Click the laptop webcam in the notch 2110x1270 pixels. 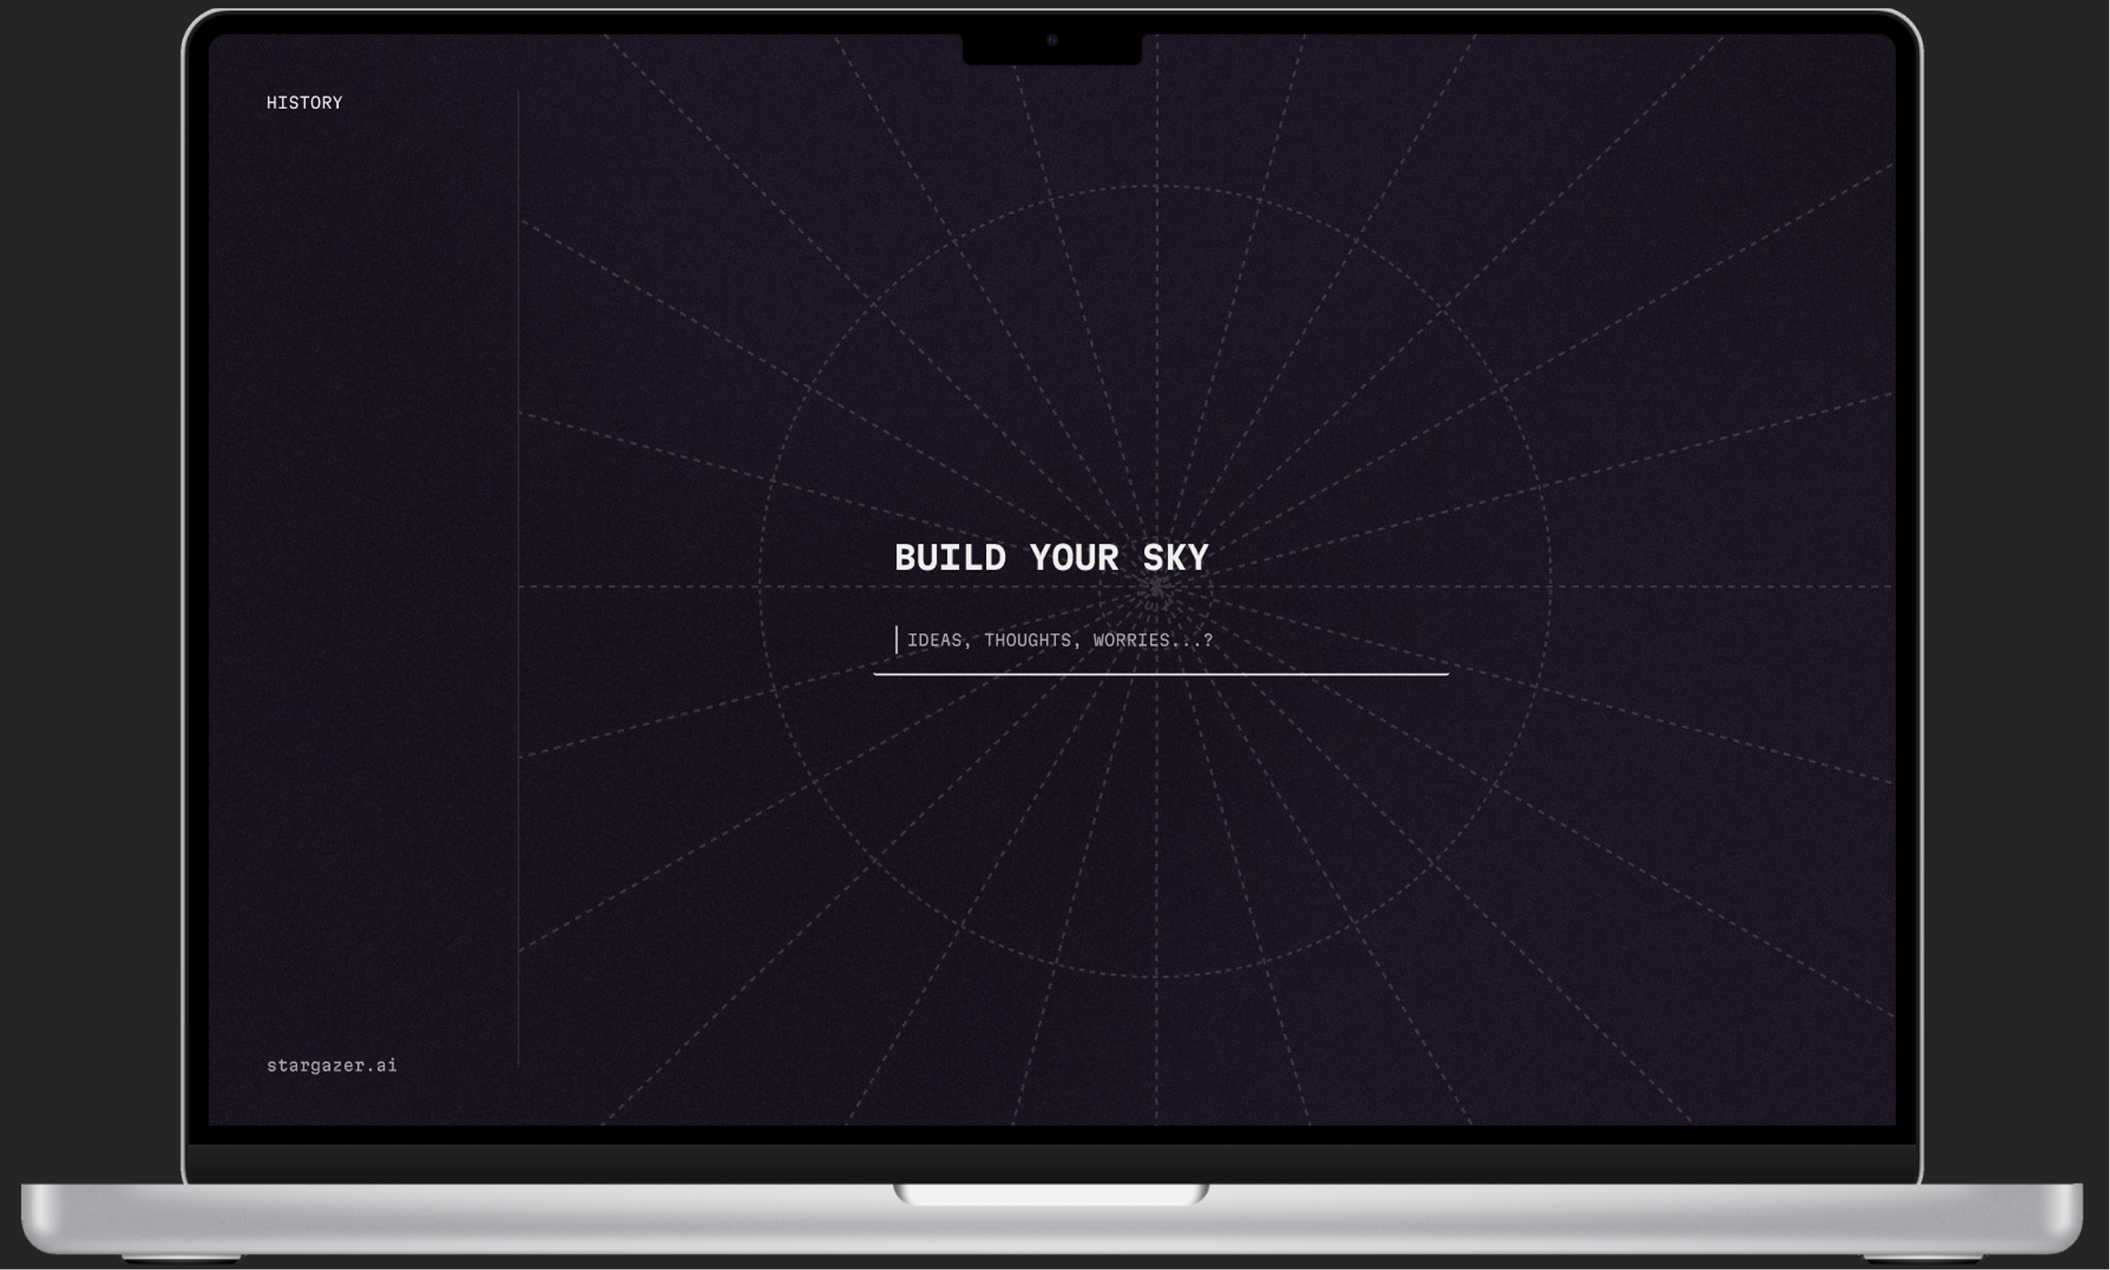1052,40
